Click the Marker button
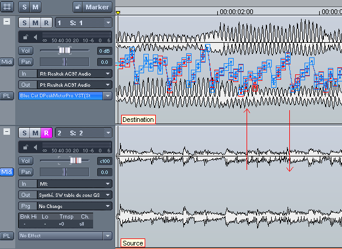This screenshot has height=249, width=342. [97, 7]
